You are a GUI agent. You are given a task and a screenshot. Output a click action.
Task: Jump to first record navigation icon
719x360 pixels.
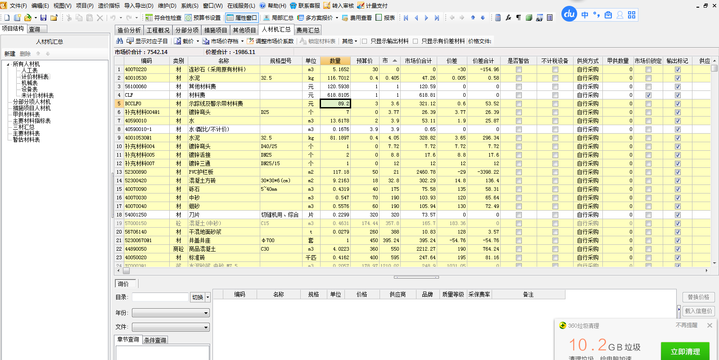coord(406,18)
